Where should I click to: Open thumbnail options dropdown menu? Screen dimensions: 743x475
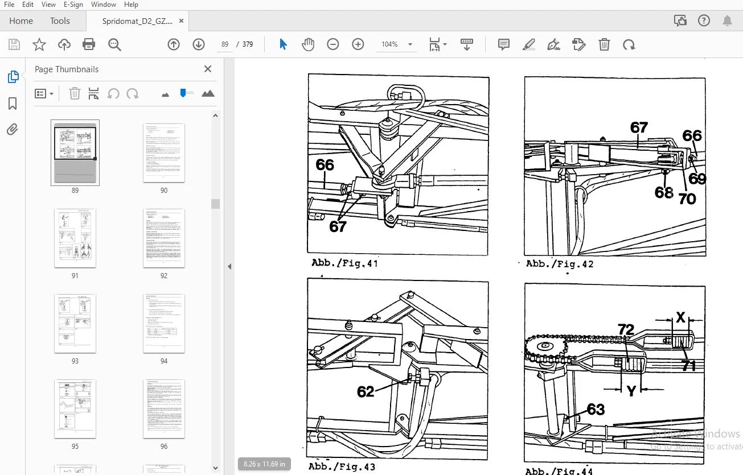coord(44,93)
